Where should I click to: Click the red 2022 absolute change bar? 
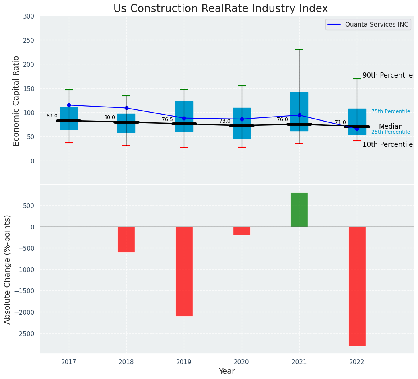pyautogui.click(x=357, y=286)
